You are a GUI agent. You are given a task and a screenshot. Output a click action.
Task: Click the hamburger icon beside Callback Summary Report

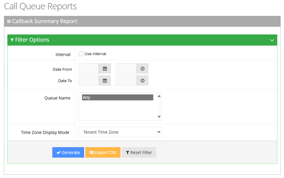(9, 21)
